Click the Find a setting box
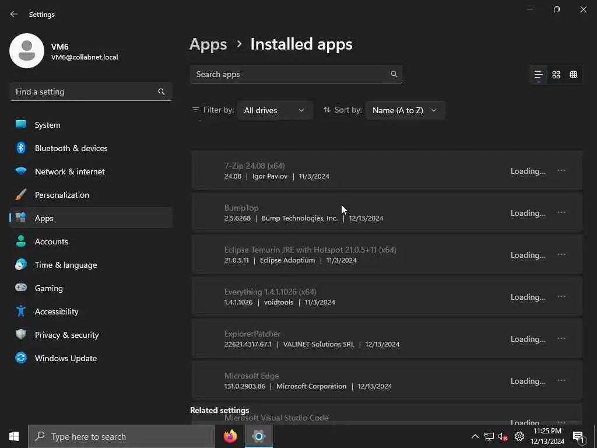The width and height of the screenshot is (597, 448). click(x=85, y=92)
